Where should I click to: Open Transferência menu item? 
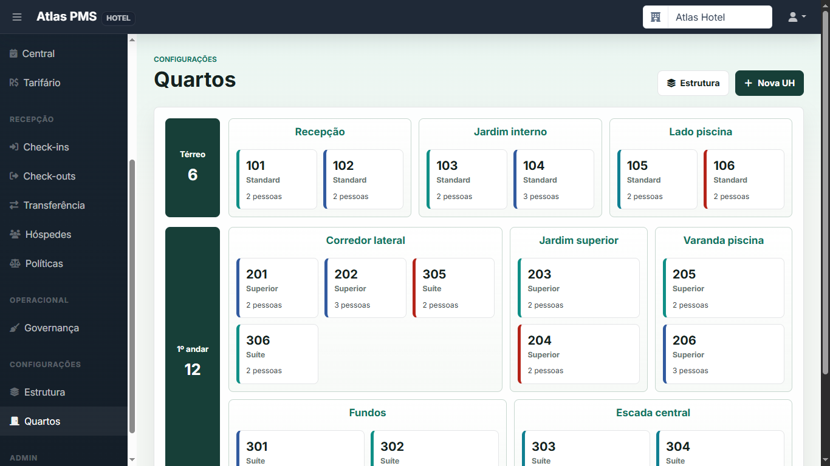pyautogui.click(x=64, y=205)
